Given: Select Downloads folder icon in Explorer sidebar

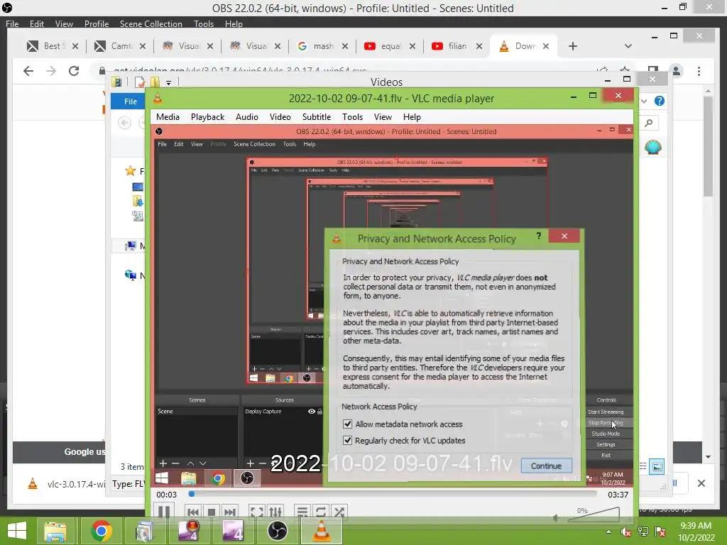Looking at the screenshot, I should click(138, 201).
